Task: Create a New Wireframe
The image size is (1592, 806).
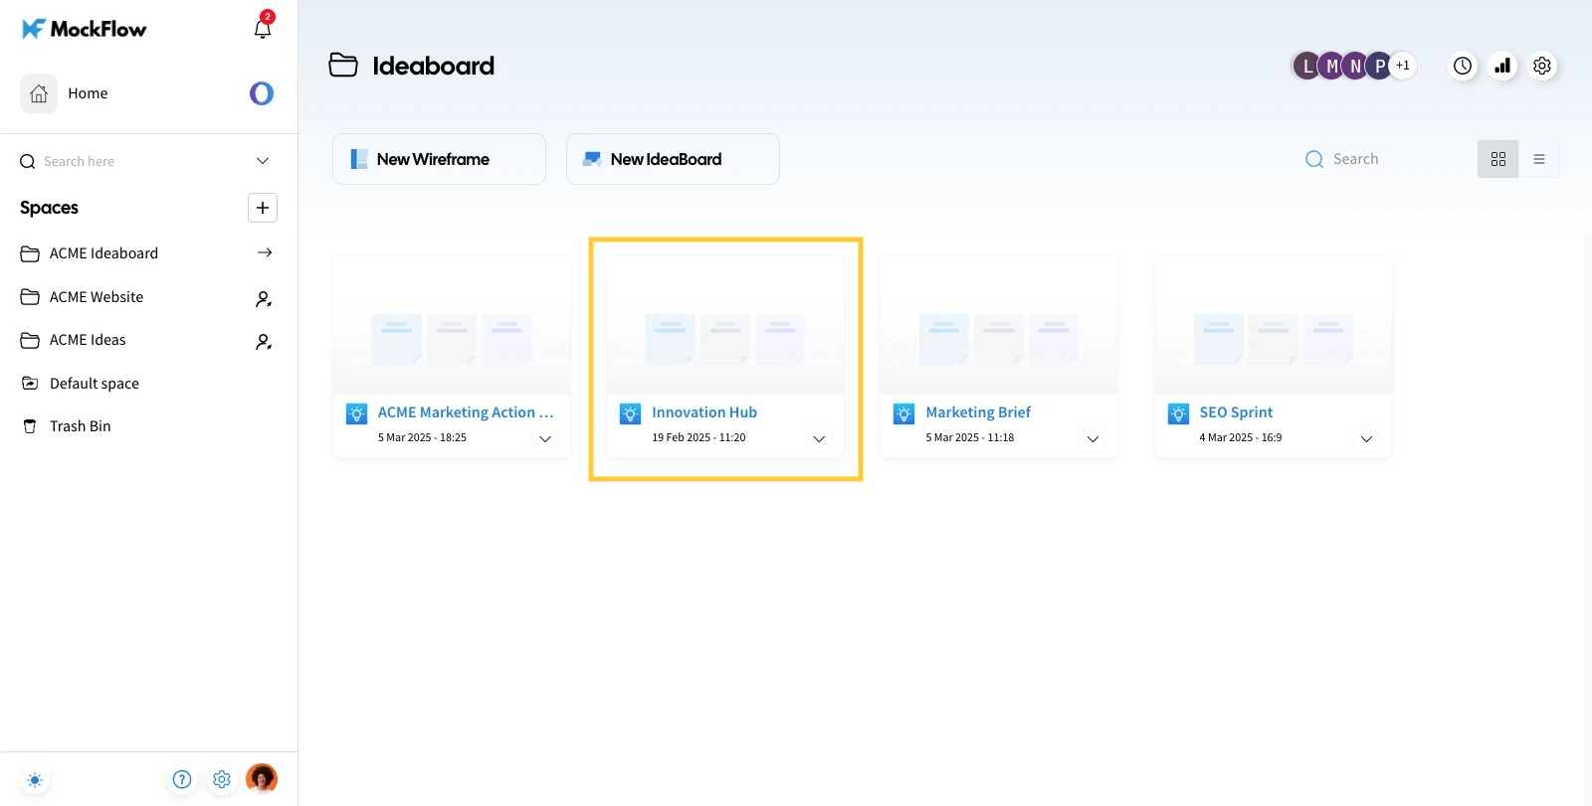Action: click(x=439, y=159)
